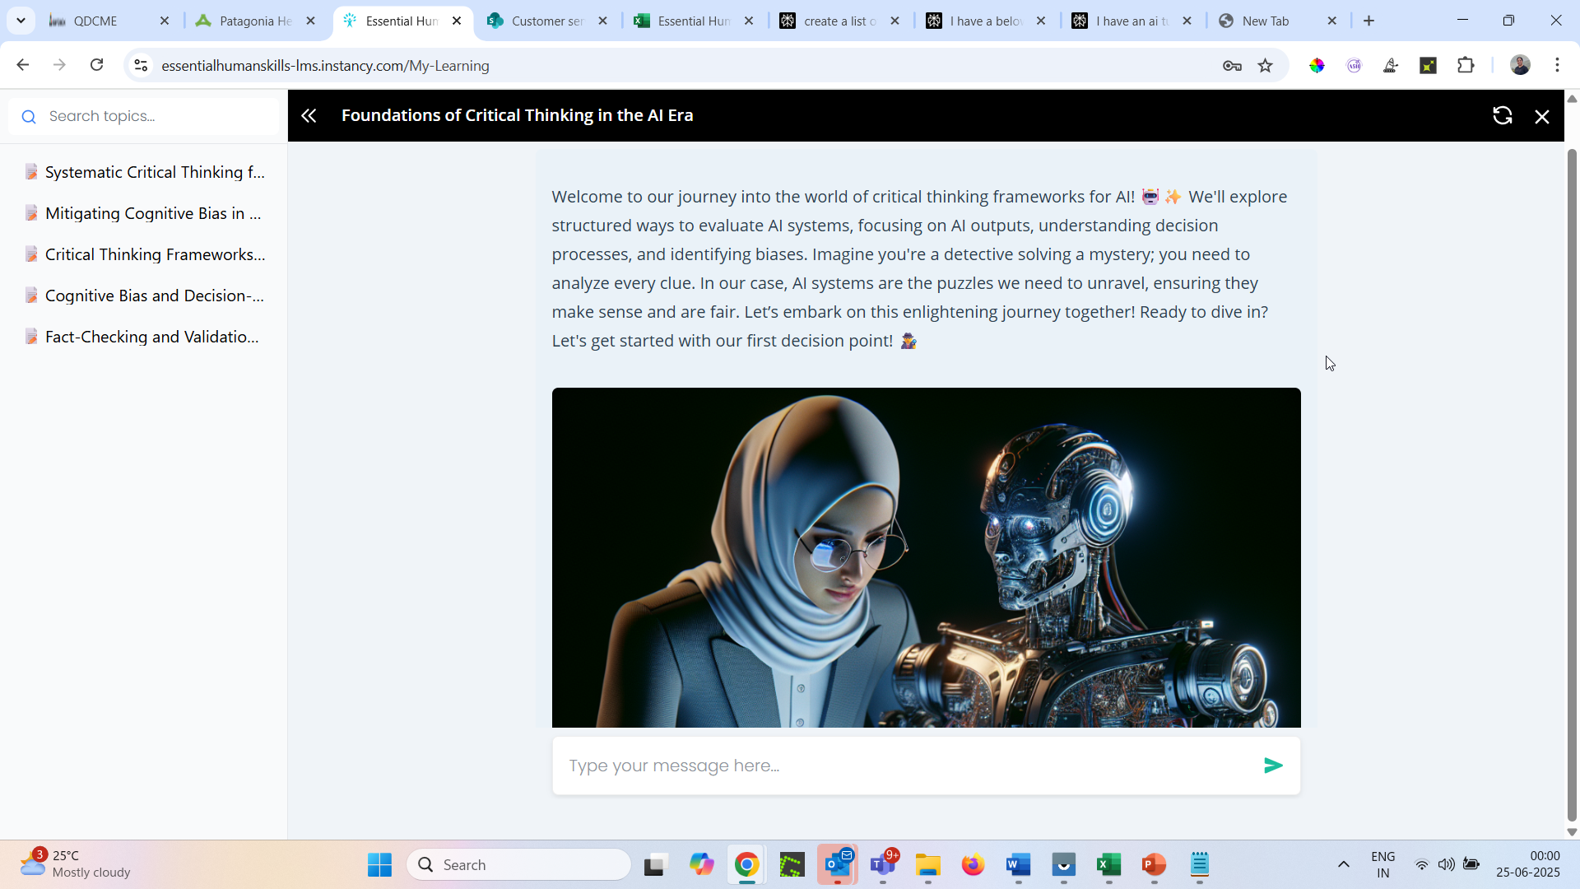Open Chrome three-dot menu
Image resolution: width=1580 pixels, height=889 pixels.
point(1557,66)
